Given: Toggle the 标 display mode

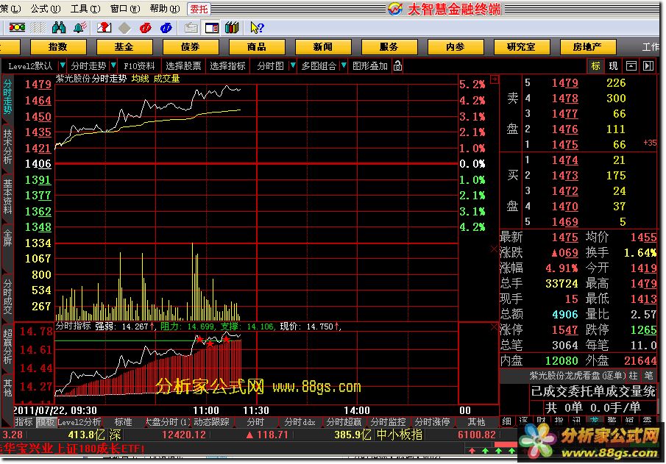Looking at the screenshot, I should pyautogui.click(x=596, y=65).
